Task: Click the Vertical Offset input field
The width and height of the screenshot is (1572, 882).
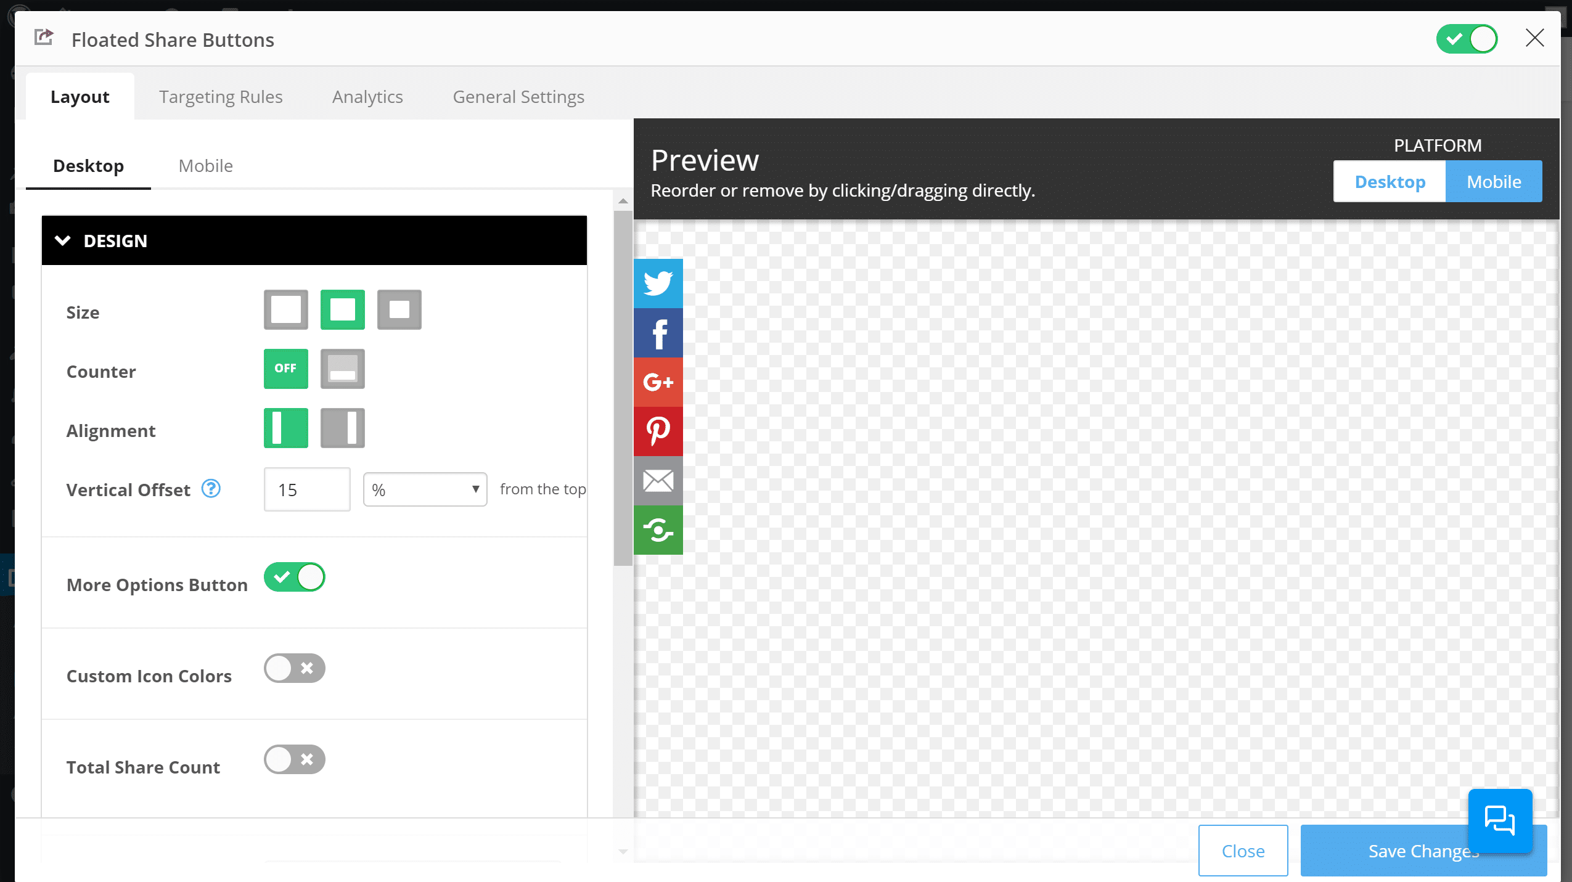Action: coord(306,490)
